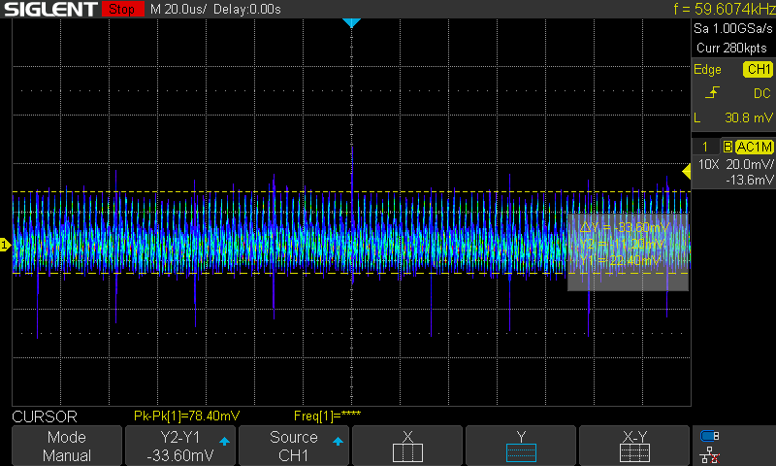Click the rising edge trigger slope icon

713,93
